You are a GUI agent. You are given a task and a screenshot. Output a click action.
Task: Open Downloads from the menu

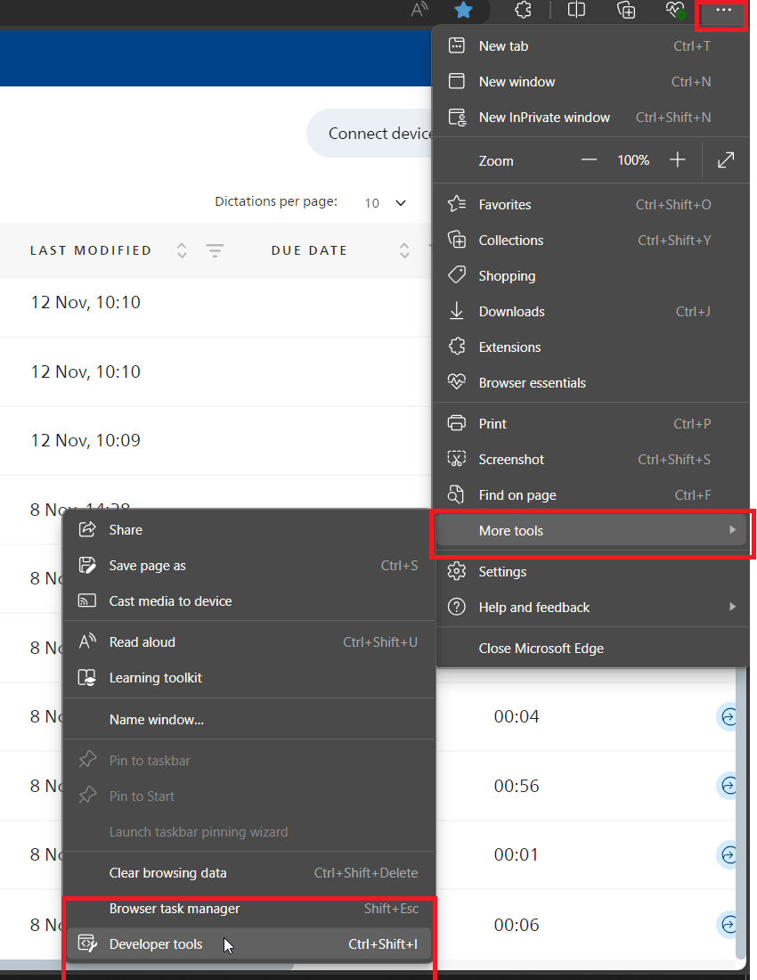pos(591,311)
